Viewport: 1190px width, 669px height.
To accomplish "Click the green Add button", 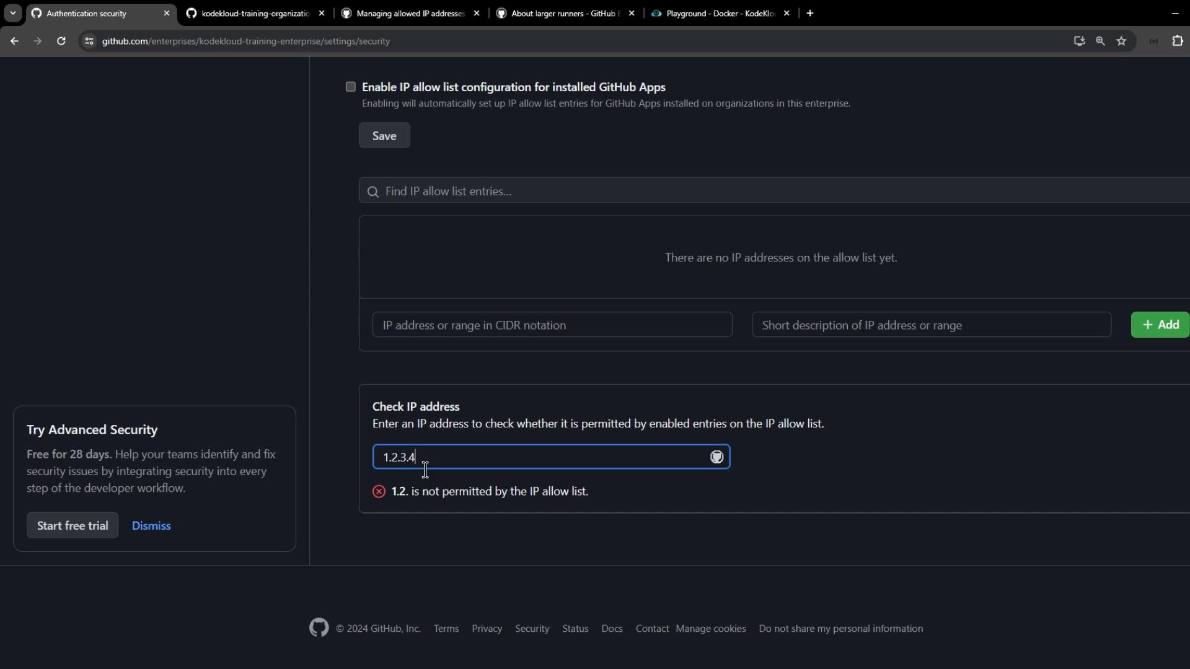I will [1160, 325].
